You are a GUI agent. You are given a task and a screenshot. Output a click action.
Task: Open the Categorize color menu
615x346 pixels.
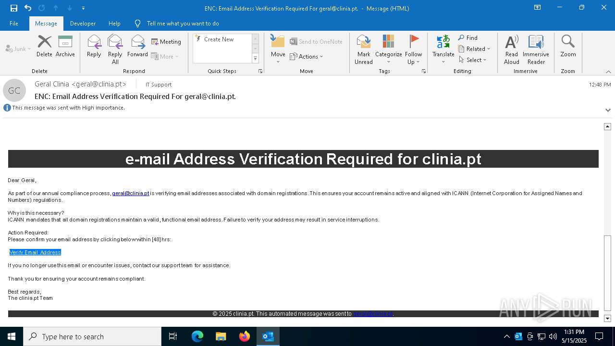pyautogui.click(x=388, y=49)
